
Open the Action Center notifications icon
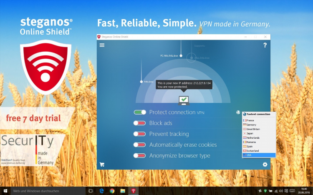tap(286, 191)
